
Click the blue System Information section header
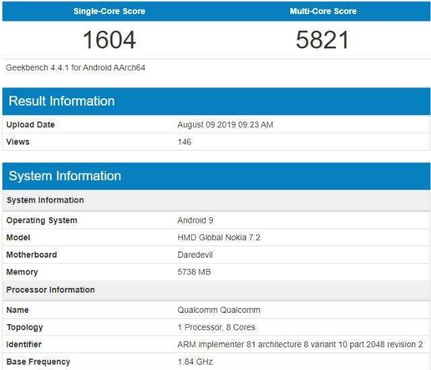coord(65,176)
